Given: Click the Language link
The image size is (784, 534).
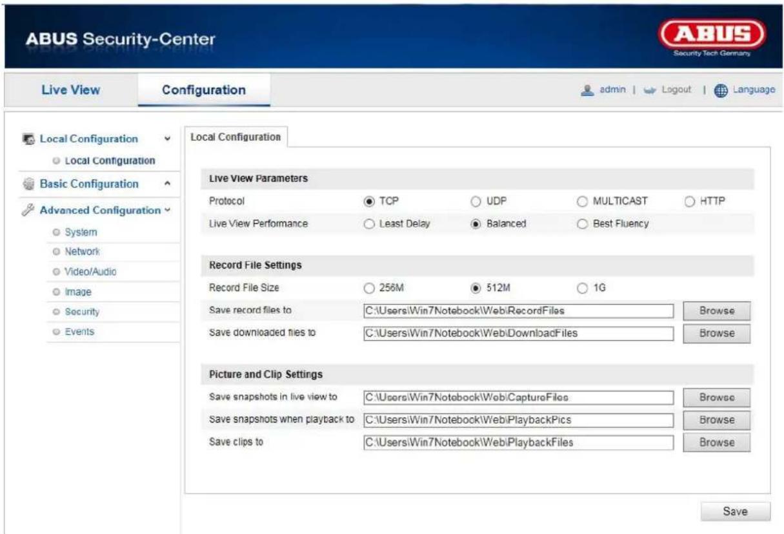Looking at the screenshot, I should pyautogui.click(x=753, y=90).
